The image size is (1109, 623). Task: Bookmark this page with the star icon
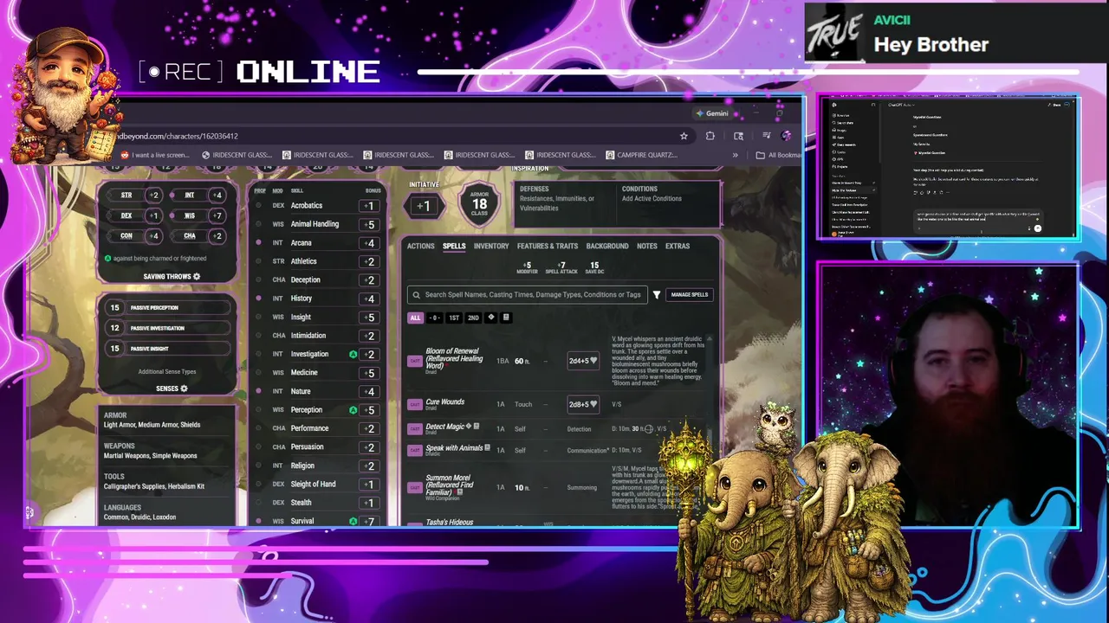684,136
